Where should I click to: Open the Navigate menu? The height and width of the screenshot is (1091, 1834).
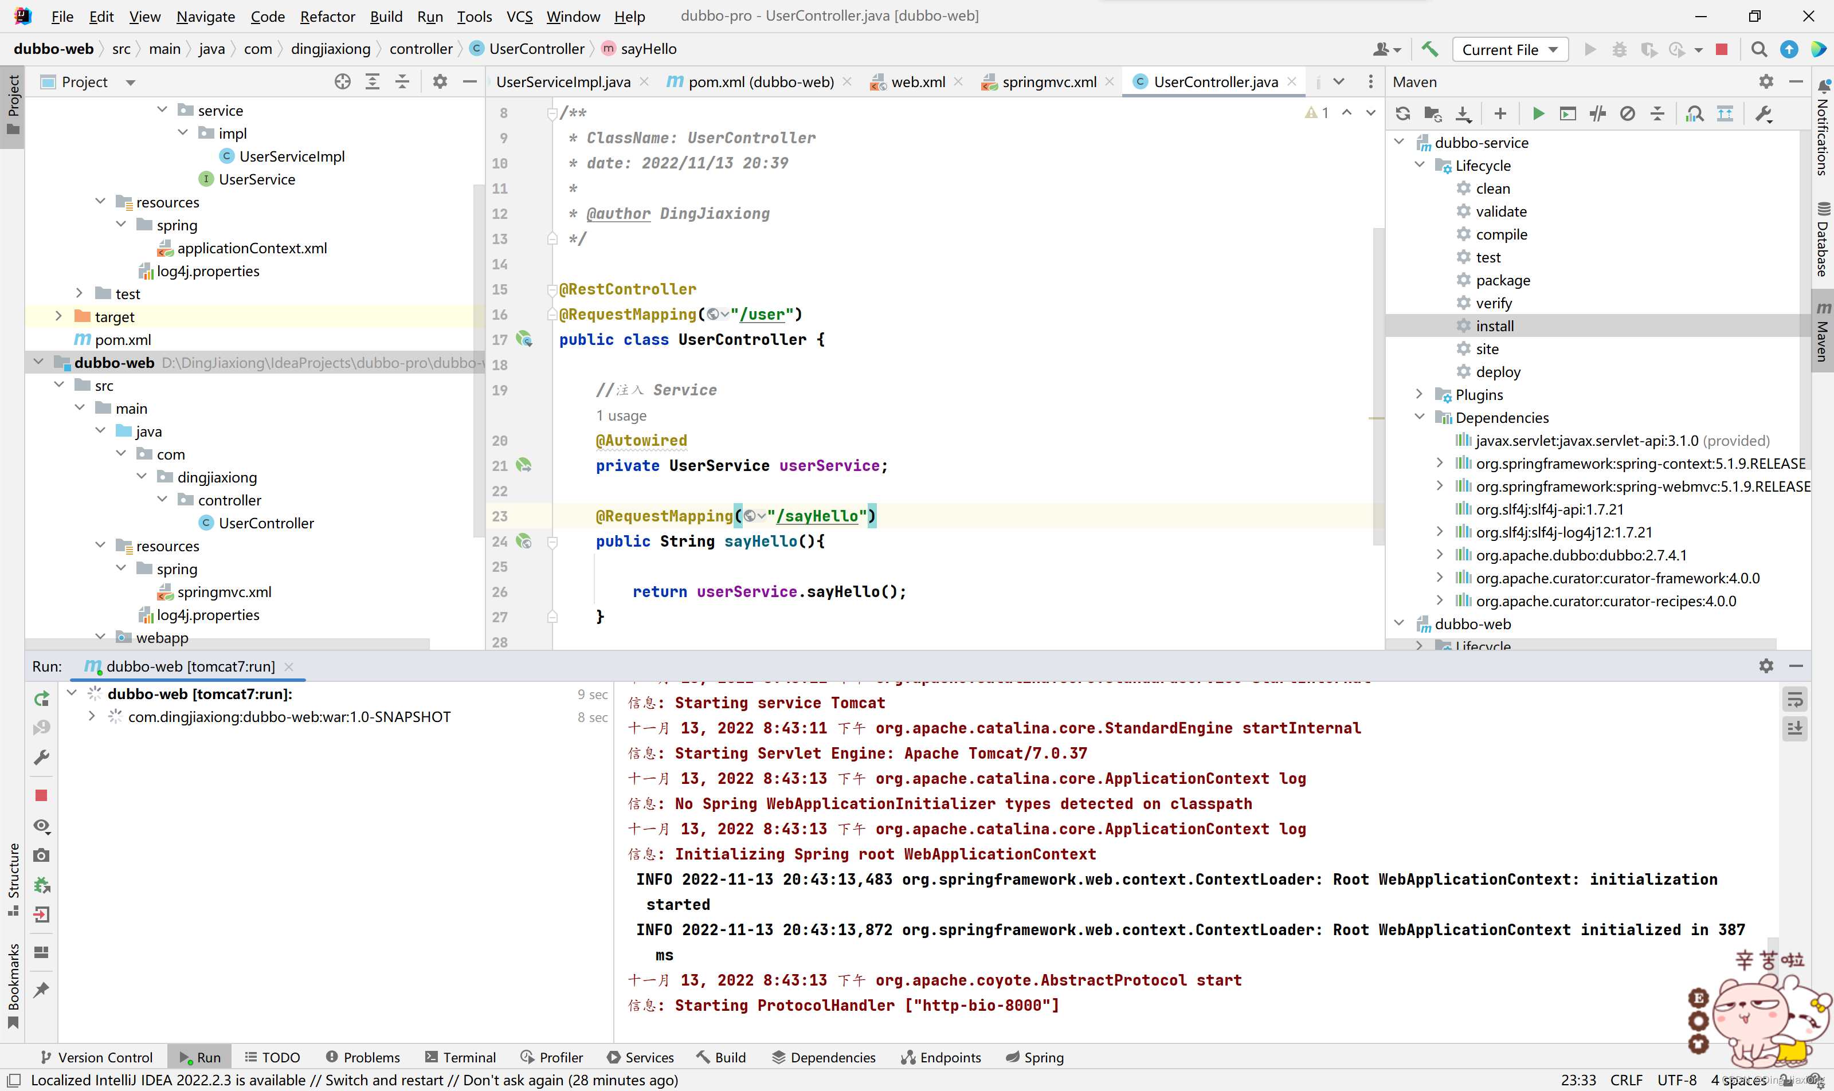tap(205, 16)
